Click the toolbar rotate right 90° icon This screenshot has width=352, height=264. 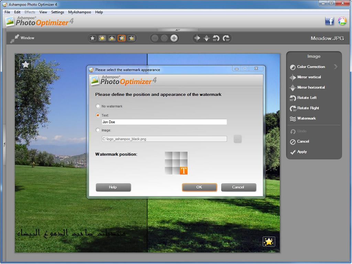(226, 38)
